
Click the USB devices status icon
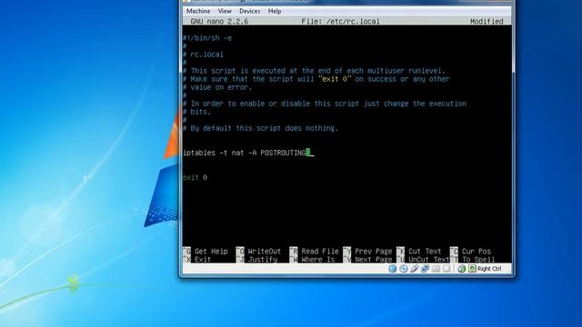tap(415, 269)
